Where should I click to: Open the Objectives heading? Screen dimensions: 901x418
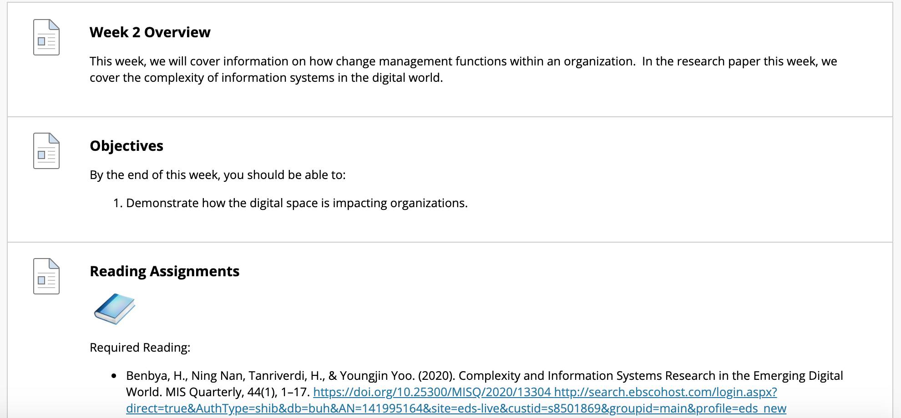127,146
